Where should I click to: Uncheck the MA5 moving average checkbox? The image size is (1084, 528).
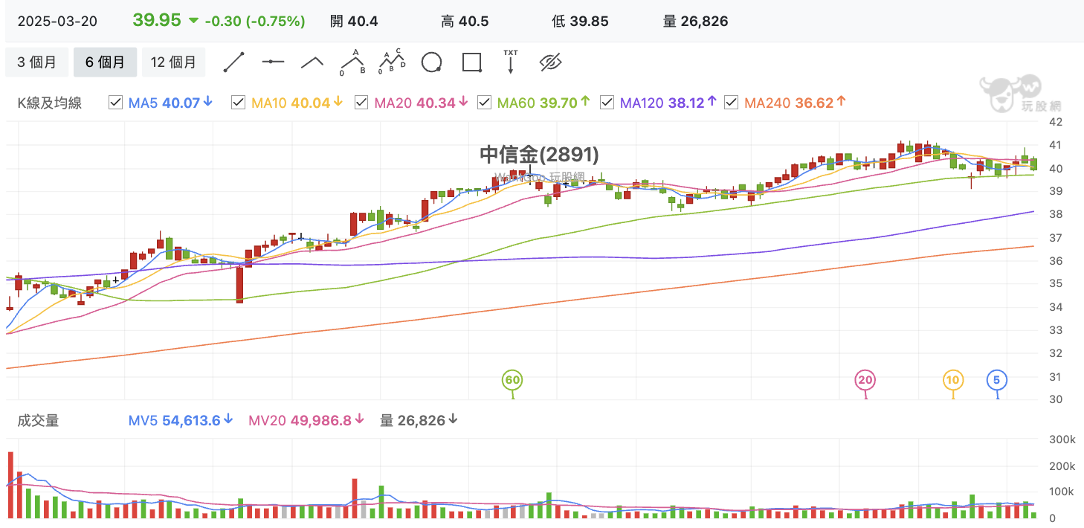coord(115,103)
